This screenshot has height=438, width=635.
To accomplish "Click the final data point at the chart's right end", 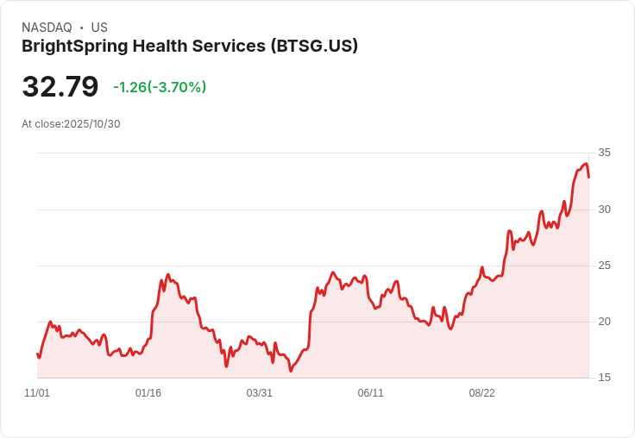I will coord(588,177).
